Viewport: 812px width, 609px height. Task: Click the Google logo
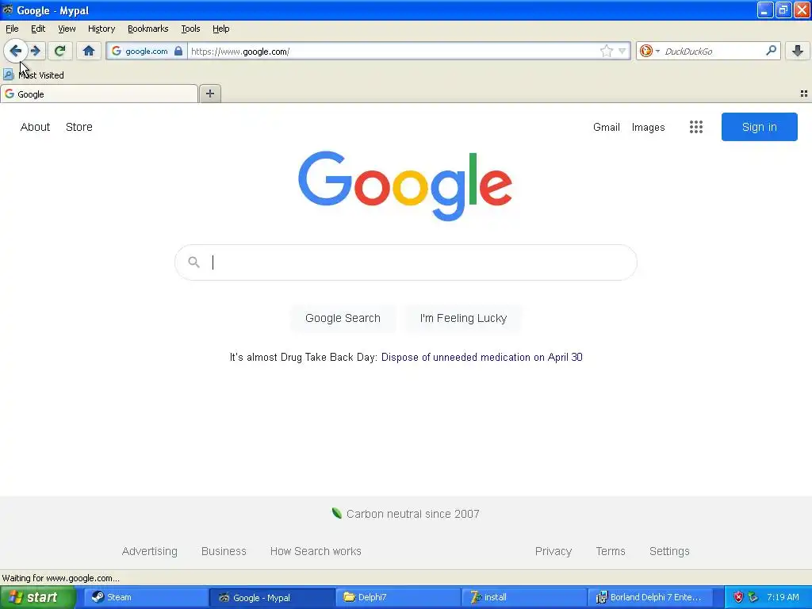point(405,186)
